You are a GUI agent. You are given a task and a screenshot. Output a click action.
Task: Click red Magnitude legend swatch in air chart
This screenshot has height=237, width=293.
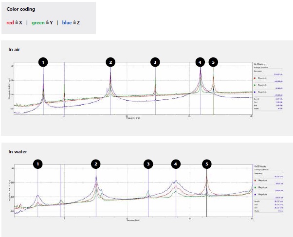[x=255, y=78]
